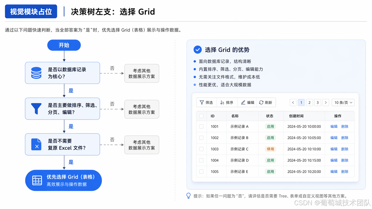
Task: Click 删除 link for 示例记录 A
Action: click(345, 127)
